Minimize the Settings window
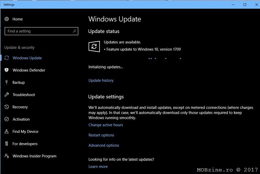Viewport: 260px width, 174px height. [x=233, y=5]
